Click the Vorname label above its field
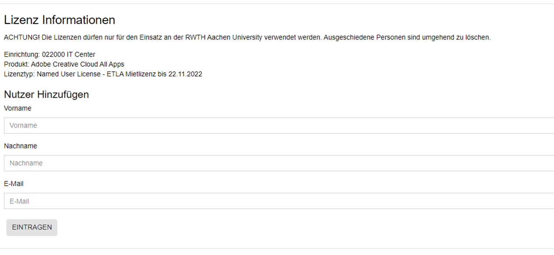 tap(17, 108)
